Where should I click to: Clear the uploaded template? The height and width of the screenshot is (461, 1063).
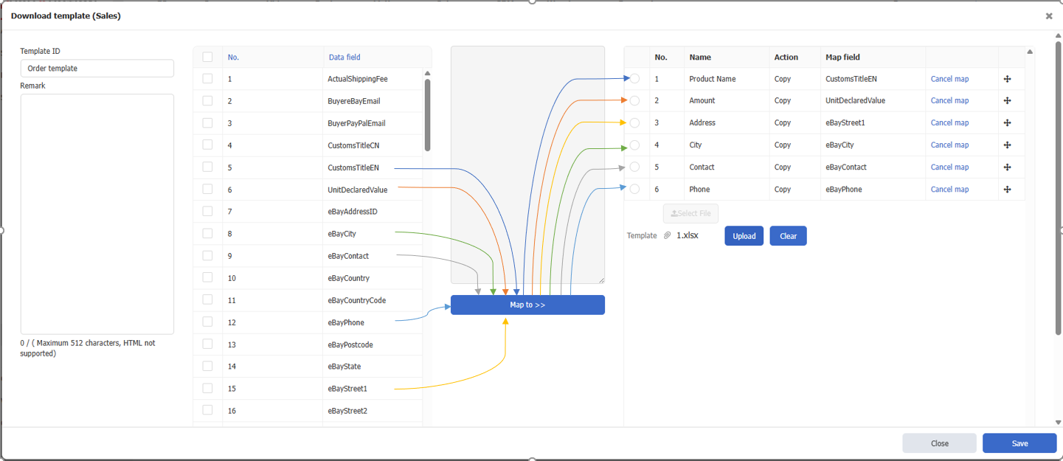coord(788,236)
